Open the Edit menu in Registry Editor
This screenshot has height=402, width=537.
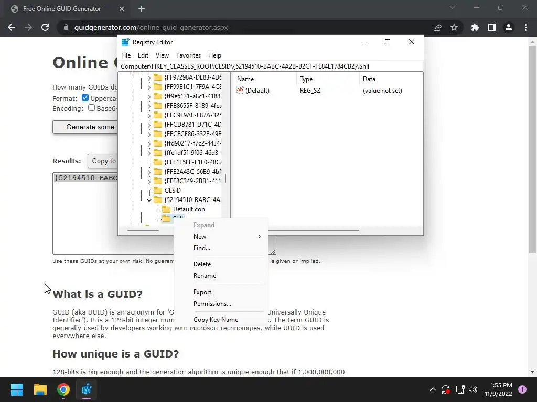point(143,55)
